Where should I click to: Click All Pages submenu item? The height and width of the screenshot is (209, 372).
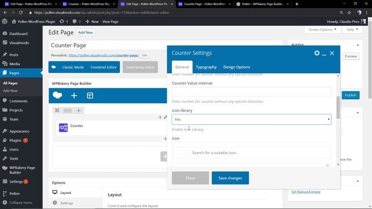point(10,83)
